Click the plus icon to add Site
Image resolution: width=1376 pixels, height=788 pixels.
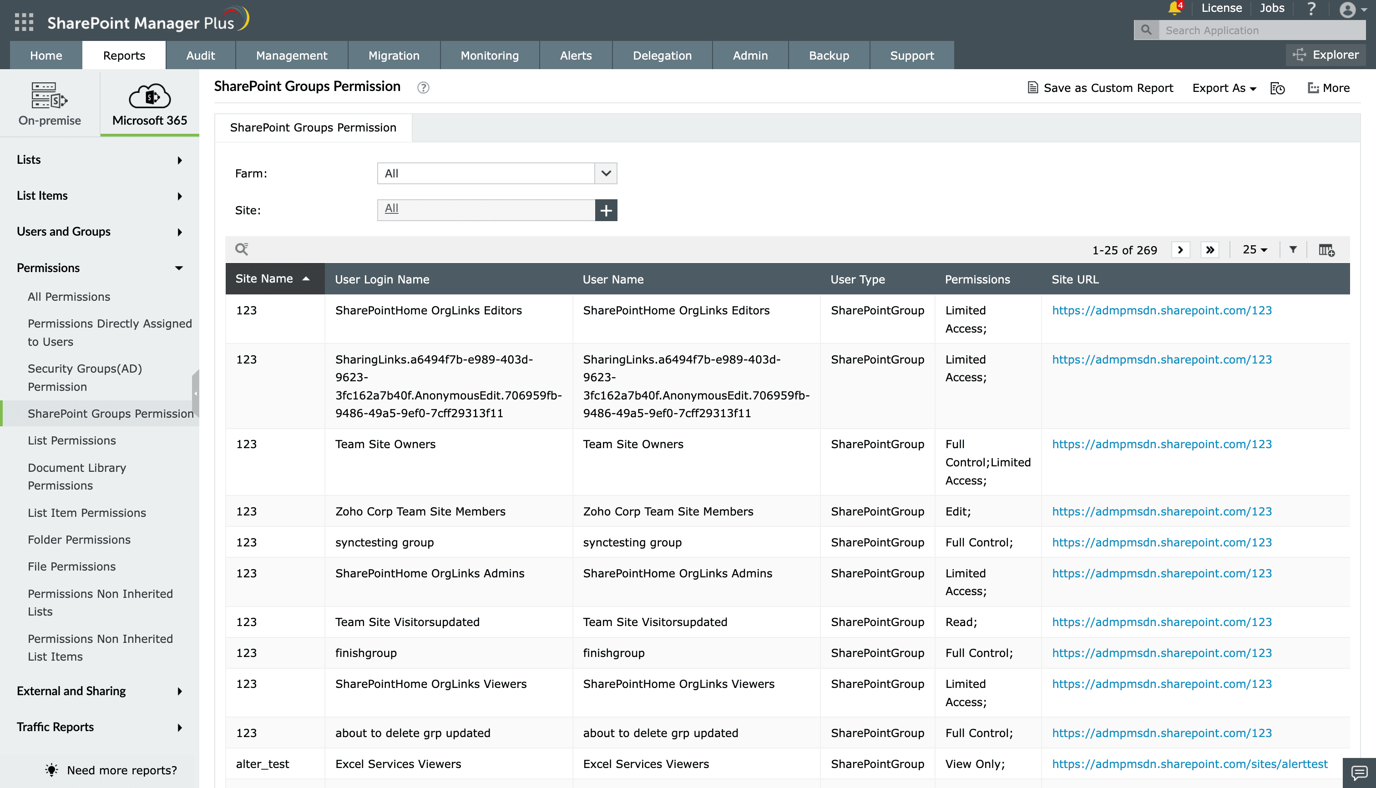[x=606, y=210]
